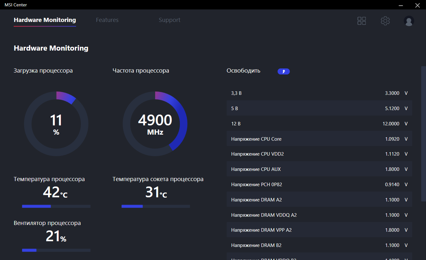Click the 0.9140 PCH 0P82 value
The width and height of the screenshot is (426, 260).
392,185
